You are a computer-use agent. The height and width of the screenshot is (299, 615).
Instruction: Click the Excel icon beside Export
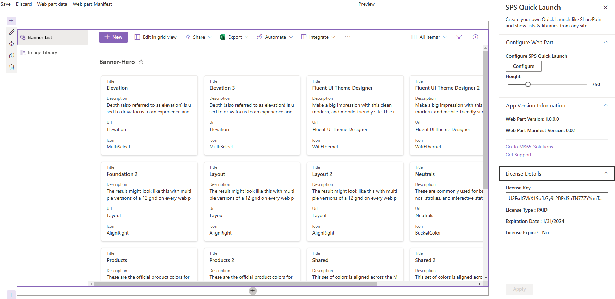[222, 37]
